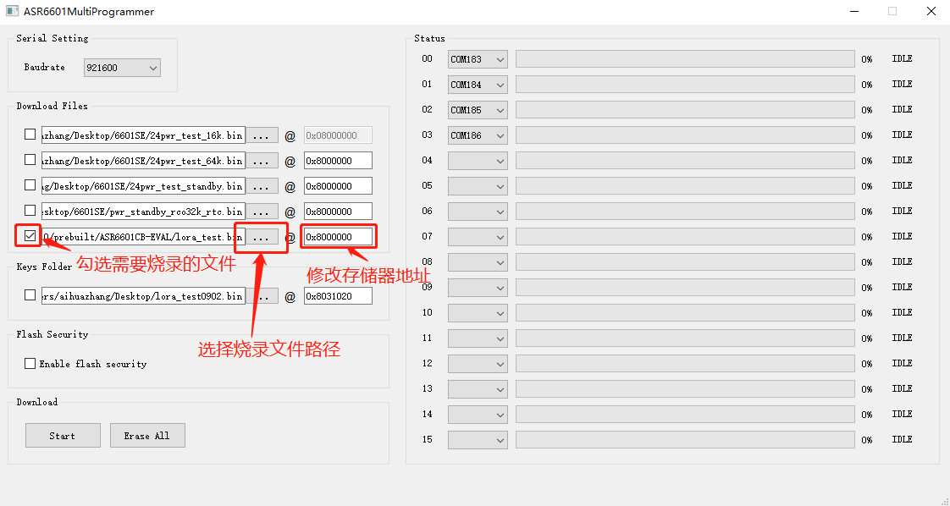Tick checkbox for 24pwr_test_64k.bin file
Image resolution: width=950 pixels, height=506 pixels.
(x=30, y=160)
